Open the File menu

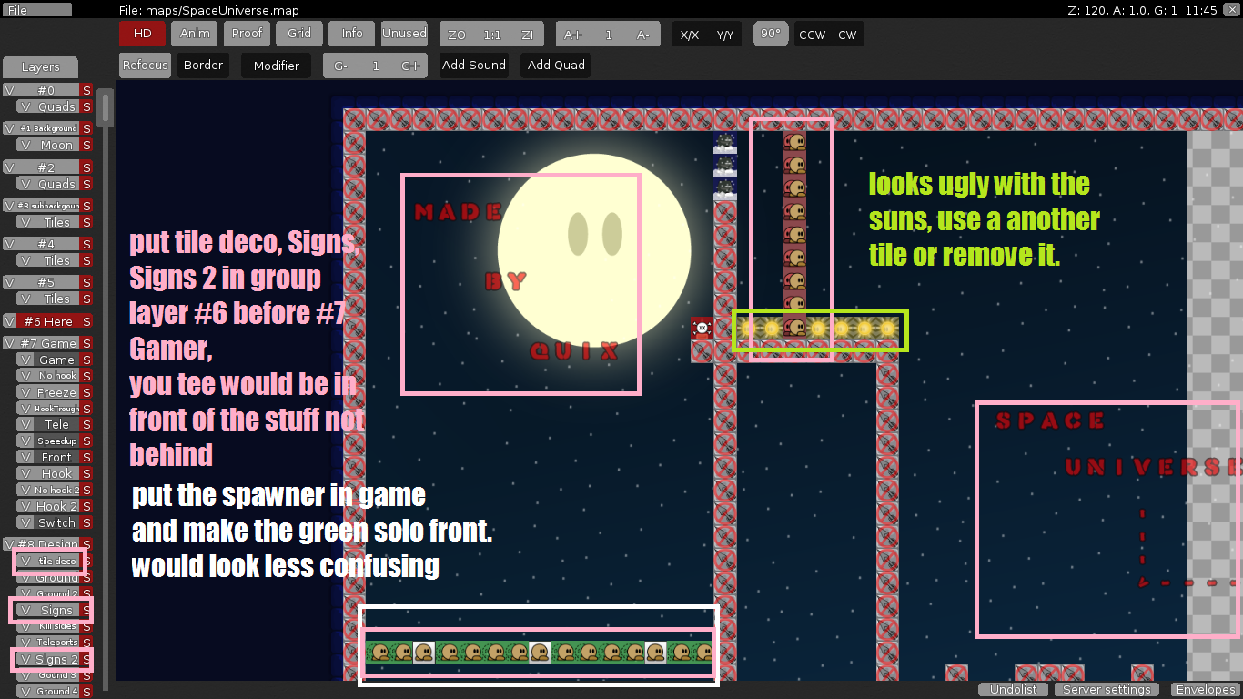click(x=36, y=9)
